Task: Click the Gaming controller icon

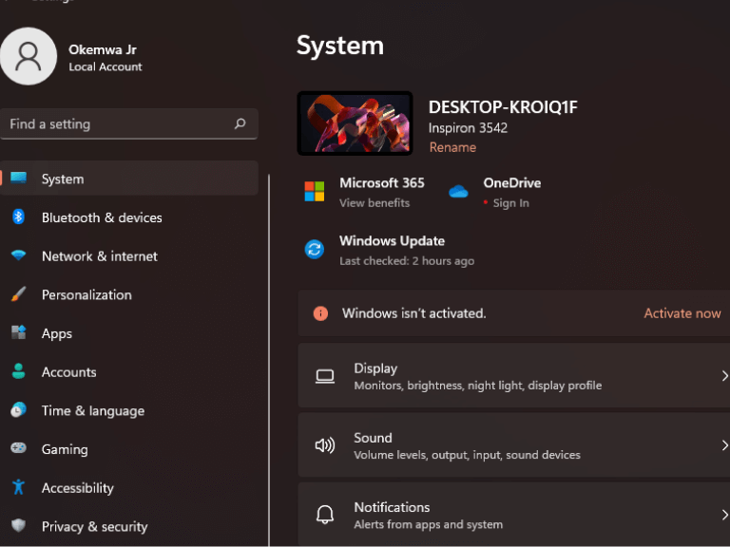Action: pyautogui.click(x=19, y=448)
